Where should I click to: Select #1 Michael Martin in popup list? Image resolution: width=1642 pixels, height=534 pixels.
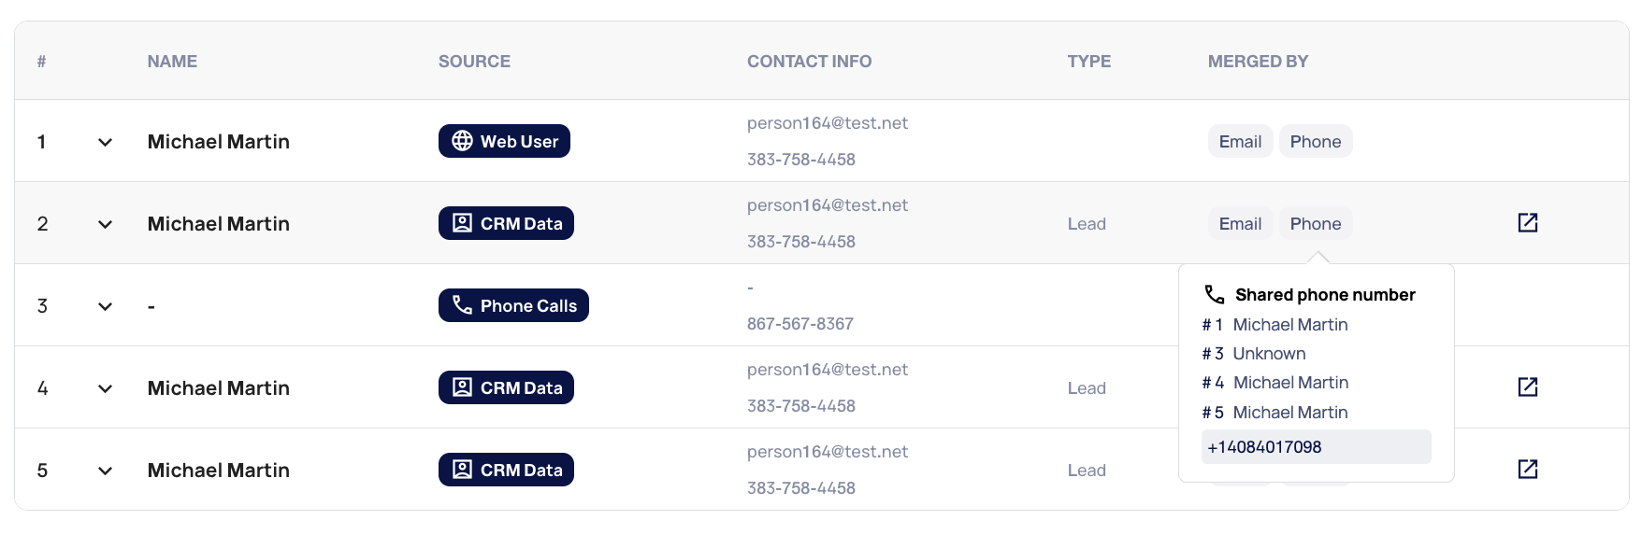(x=1289, y=325)
